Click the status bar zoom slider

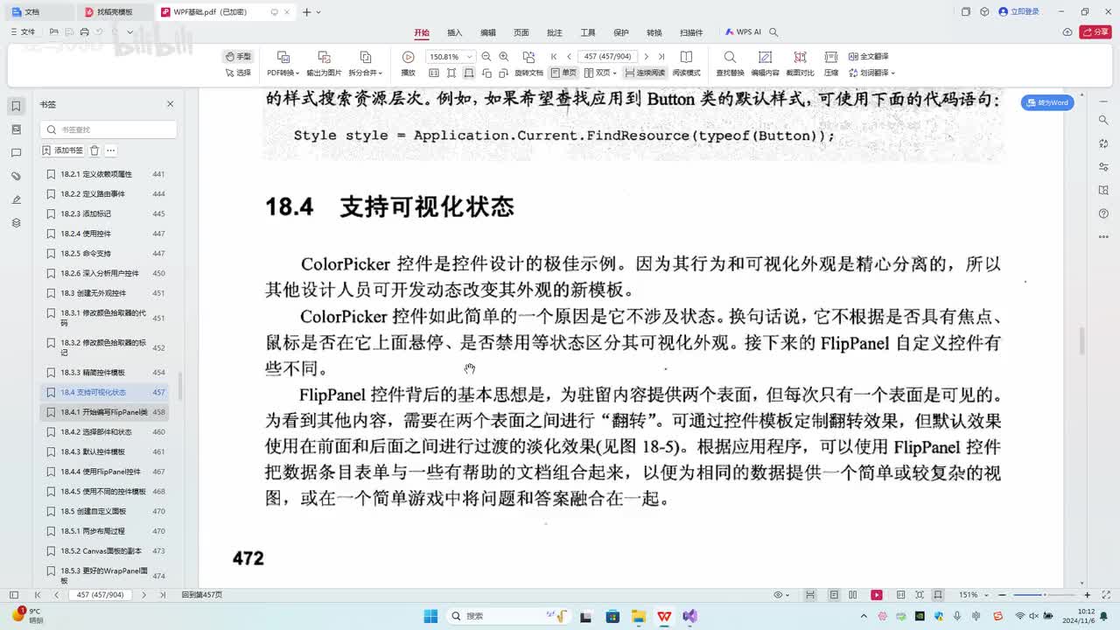pos(1044,595)
